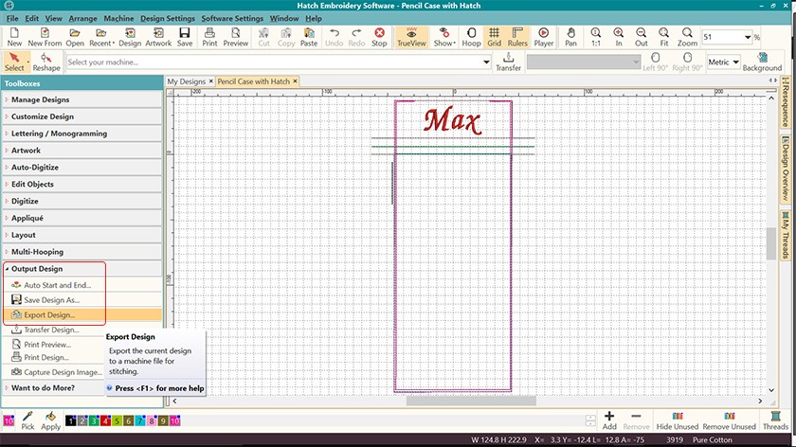This screenshot has width=796, height=447.
Task: Click the Reshape tool
Action: pyautogui.click(x=46, y=62)
